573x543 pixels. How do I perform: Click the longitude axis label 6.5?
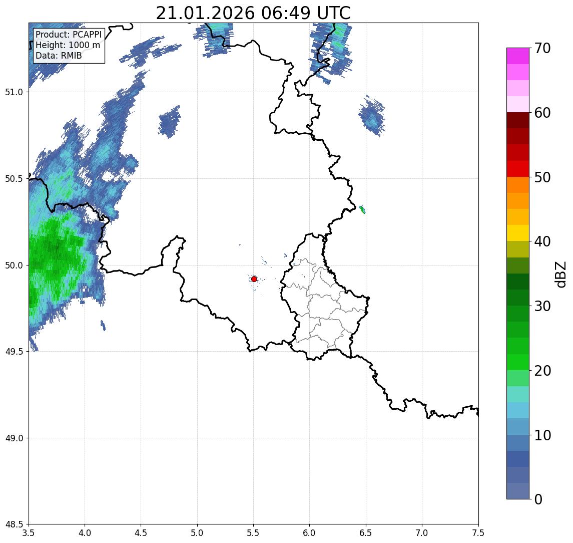(366, 533)
